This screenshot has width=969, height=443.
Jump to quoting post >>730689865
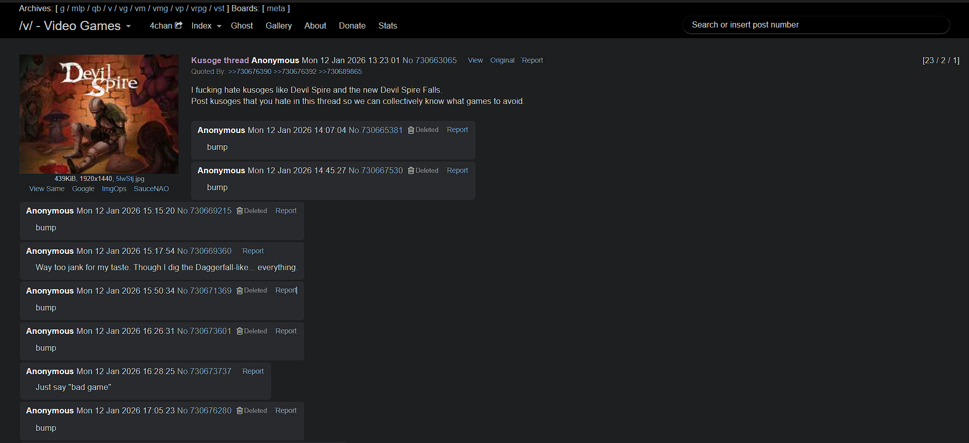coord(341,72)
